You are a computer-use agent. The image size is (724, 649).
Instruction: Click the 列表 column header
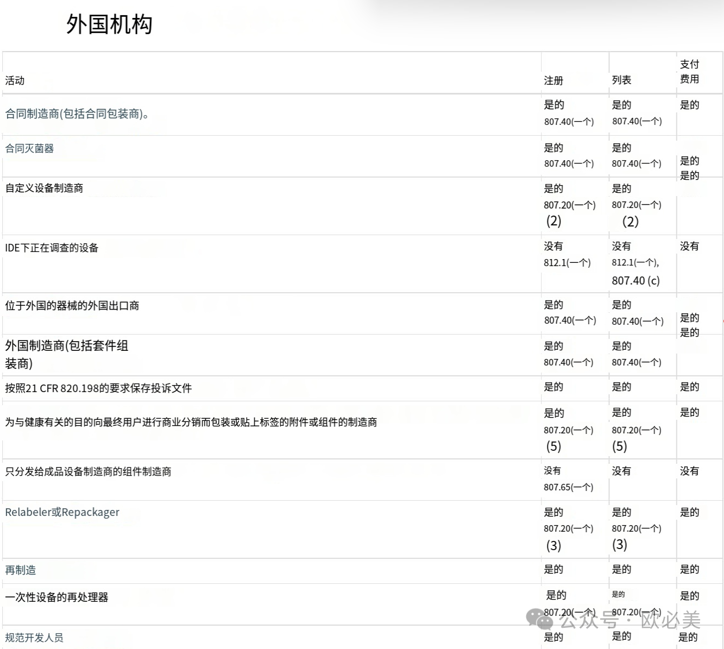(x=622, y=80)
